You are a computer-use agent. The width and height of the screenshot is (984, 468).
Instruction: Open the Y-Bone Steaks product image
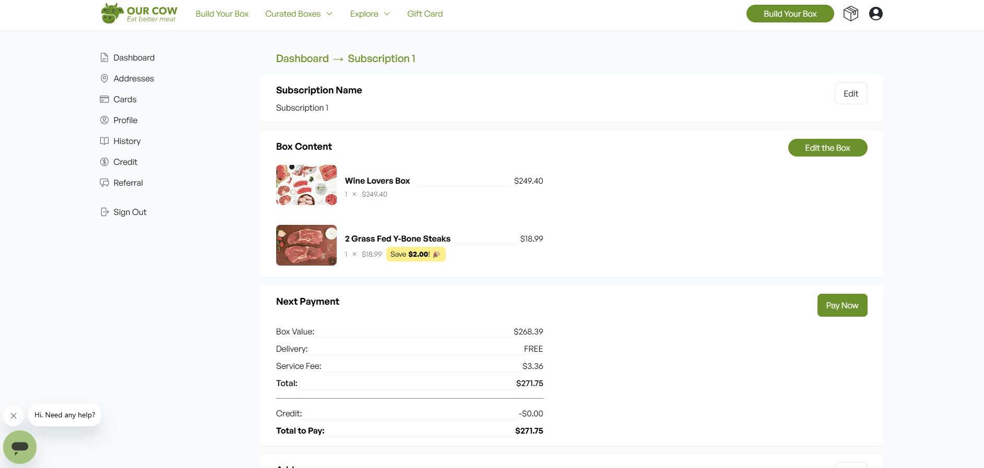(x=306, y=245)
